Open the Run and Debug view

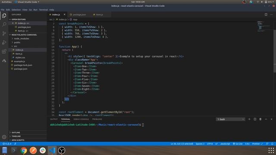[x=4, y=42]
